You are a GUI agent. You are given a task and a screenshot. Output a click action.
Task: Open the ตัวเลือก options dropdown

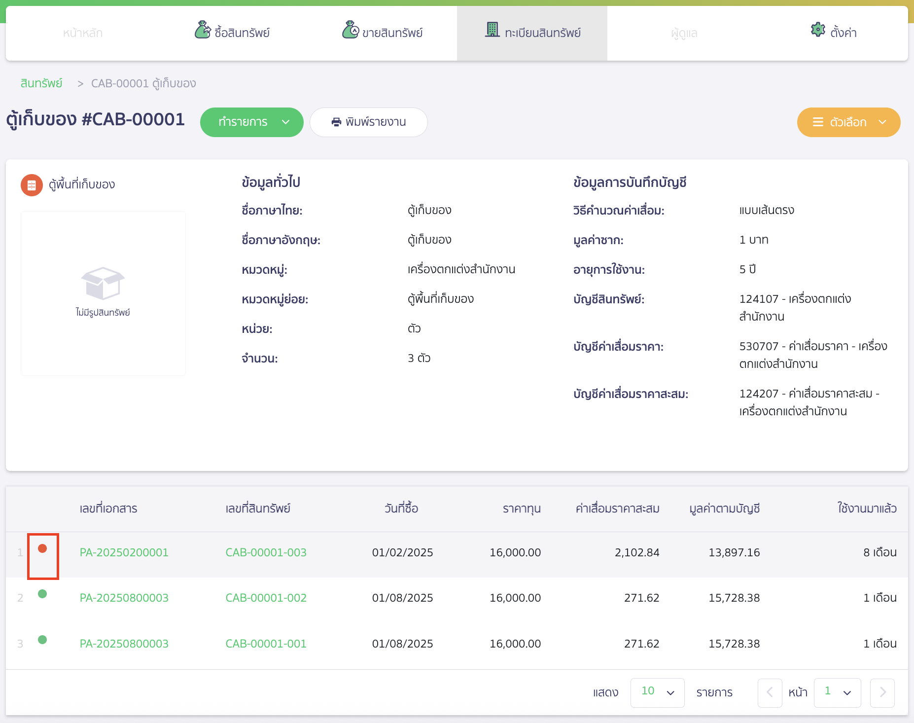pos(848,122)
